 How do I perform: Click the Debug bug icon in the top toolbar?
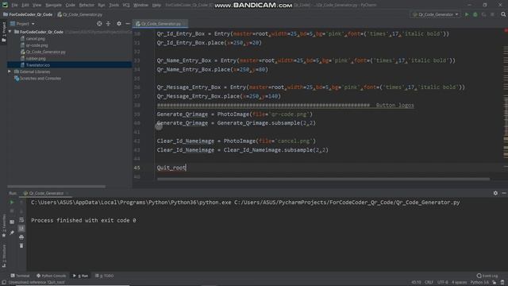[475, 14]
